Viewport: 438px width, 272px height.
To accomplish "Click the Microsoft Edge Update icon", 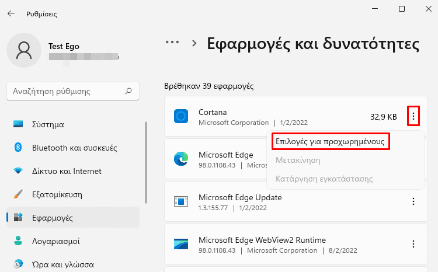I will point(181,201).
